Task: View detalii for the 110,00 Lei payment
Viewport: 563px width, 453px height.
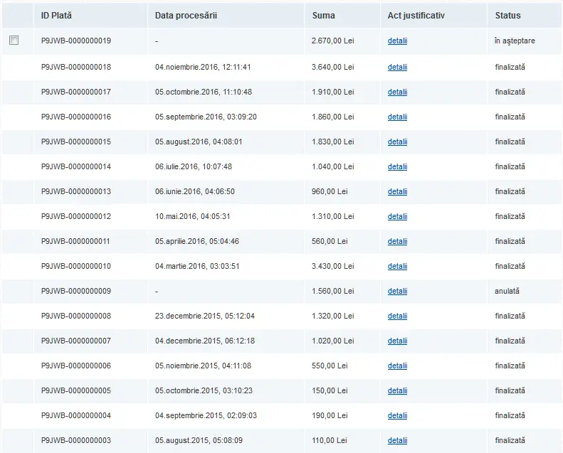Action: (x=397, y=440)
